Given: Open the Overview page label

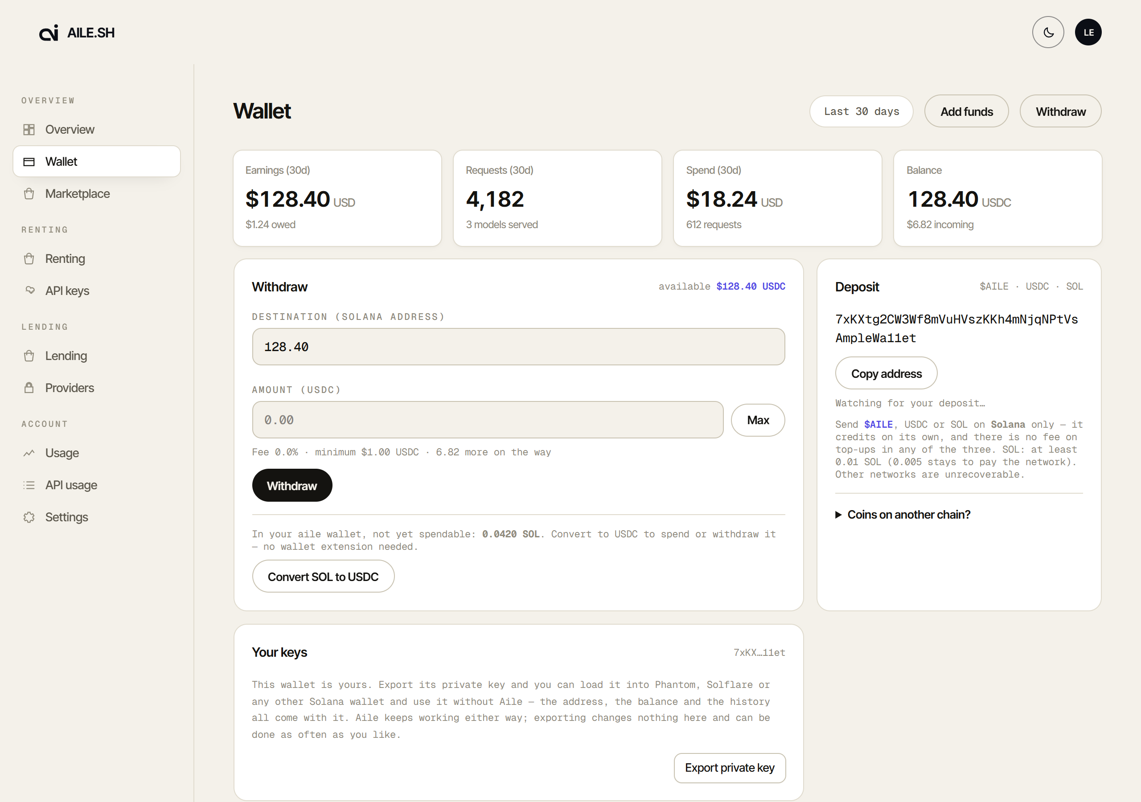Looking at the screenshot, I should 70,130.
